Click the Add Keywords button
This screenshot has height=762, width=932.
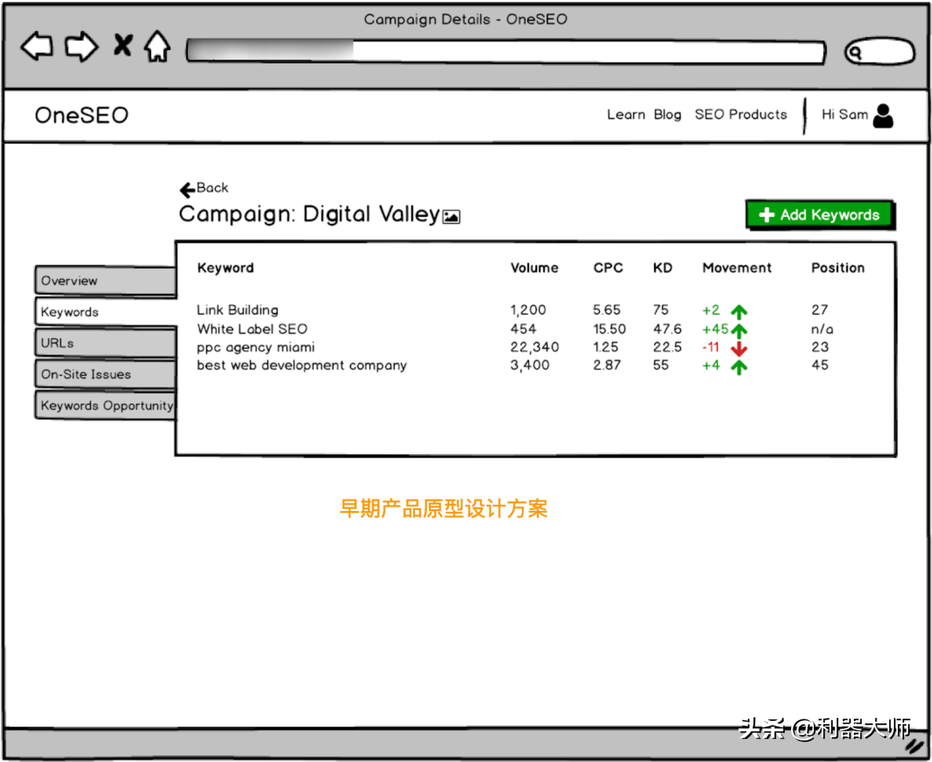tap(820, 215)
